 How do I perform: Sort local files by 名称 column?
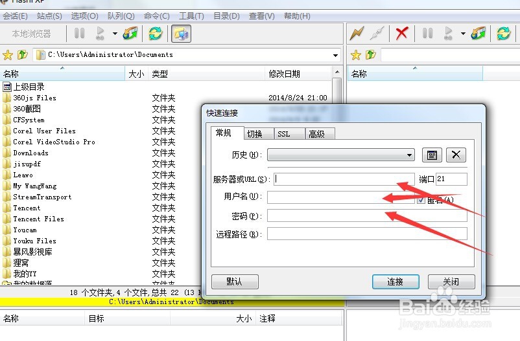tap(62, 74)
